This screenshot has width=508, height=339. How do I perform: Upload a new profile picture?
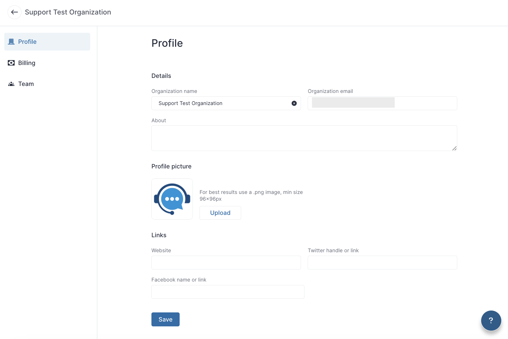tap(220, 213)
